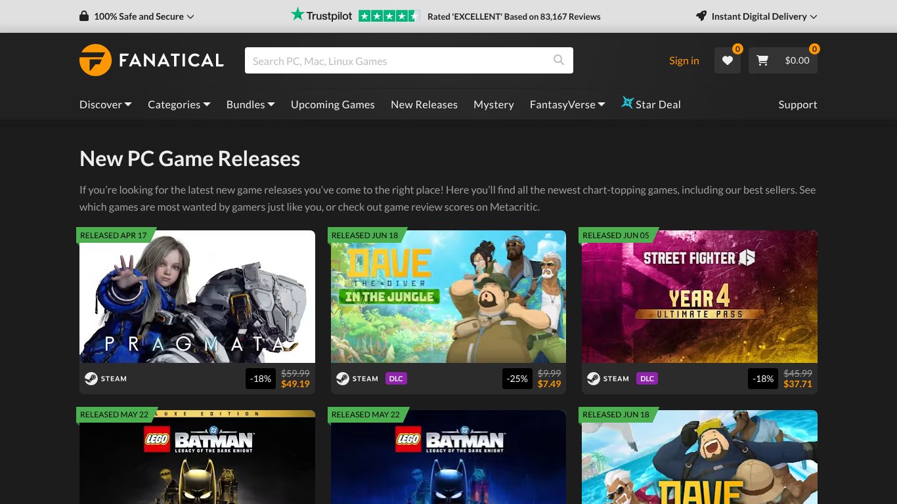
Task: Click the rocket icon beside Instant Digital Delivery
Action: tap(701, 16)
